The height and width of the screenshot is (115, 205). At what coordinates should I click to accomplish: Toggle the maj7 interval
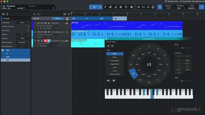(187, 60)
